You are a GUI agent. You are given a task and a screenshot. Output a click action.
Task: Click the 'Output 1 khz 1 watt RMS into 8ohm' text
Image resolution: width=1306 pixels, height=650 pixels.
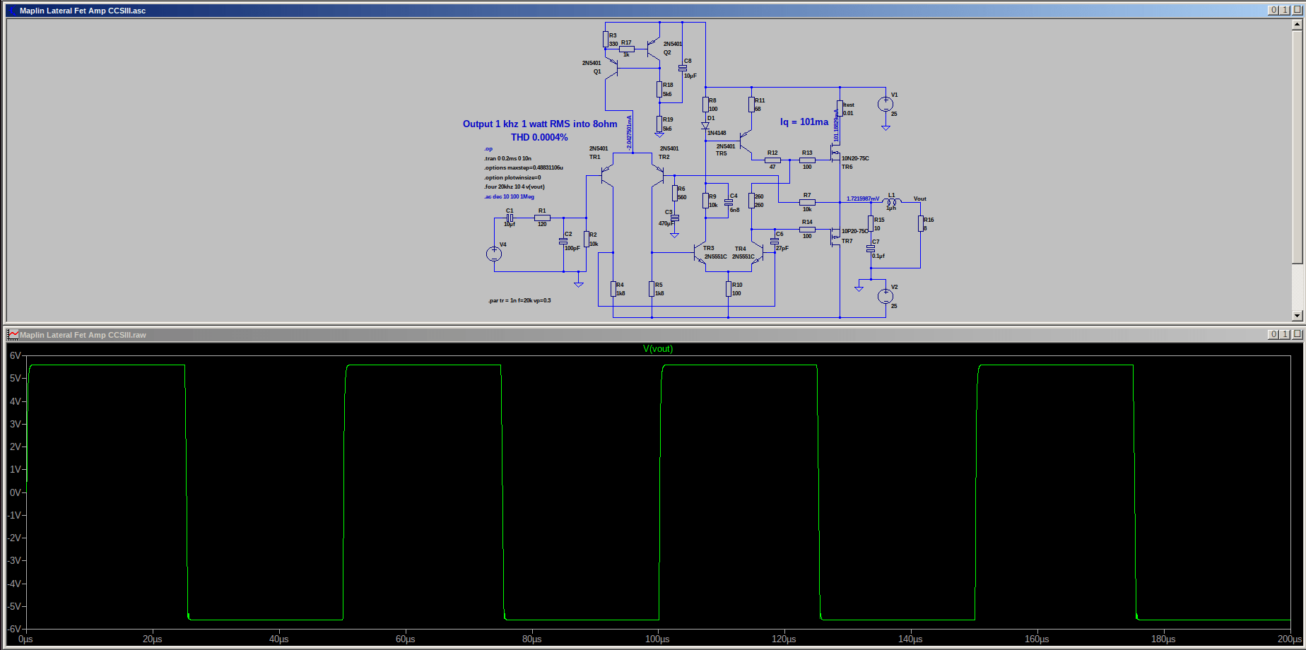[540, 124]
